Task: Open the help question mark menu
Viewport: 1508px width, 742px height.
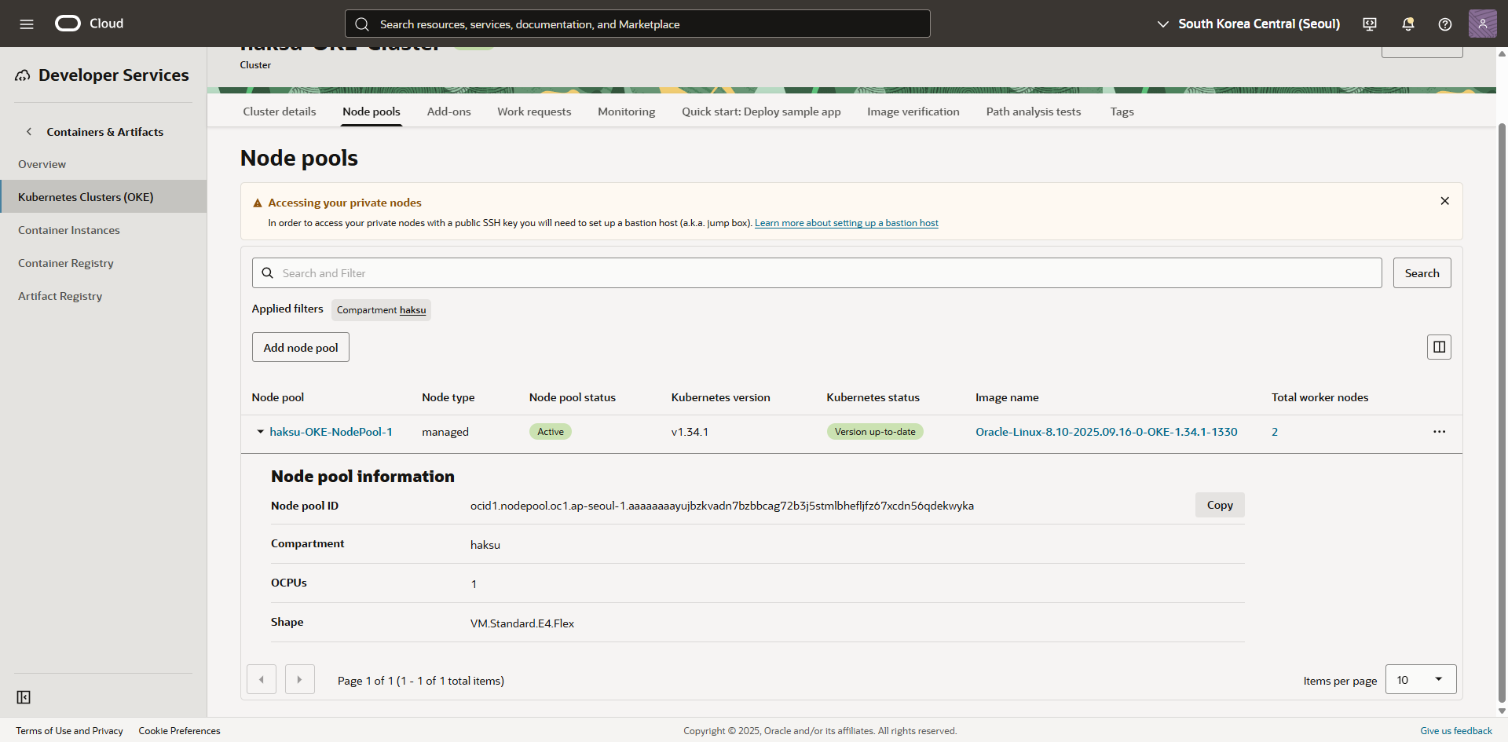Action: (1444, 24)
